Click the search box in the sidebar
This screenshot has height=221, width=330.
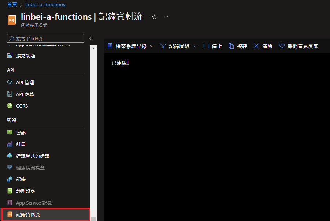coord(45,38)
